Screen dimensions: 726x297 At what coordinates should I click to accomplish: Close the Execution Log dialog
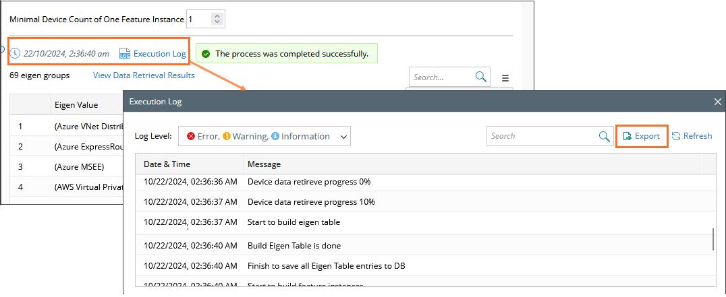(718, 102)
